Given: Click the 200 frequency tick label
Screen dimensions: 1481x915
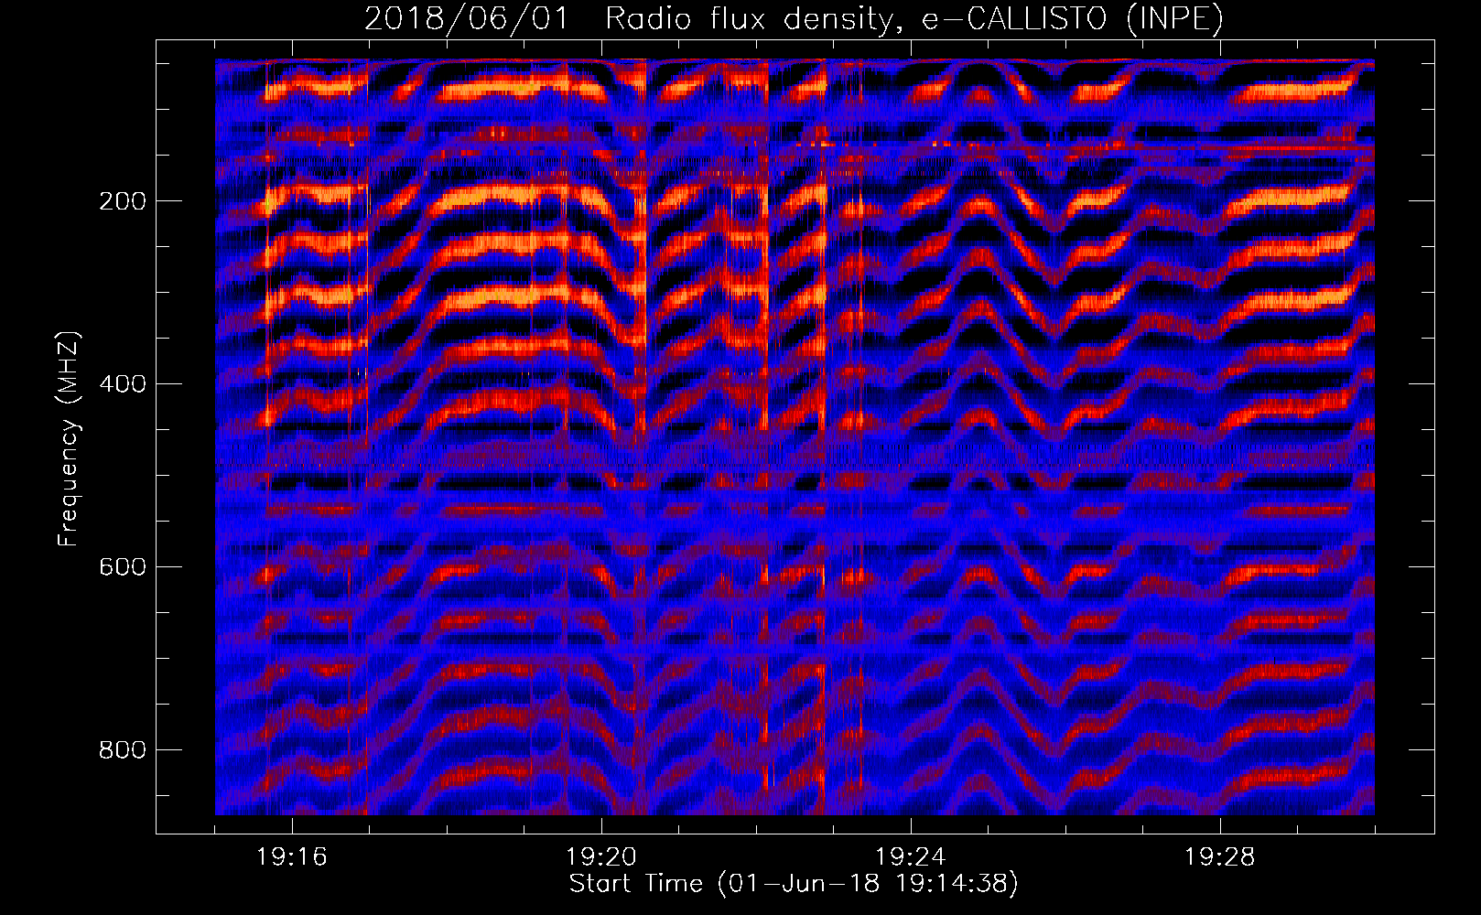Looking at the screenshot, I should (x=122, y=201).
